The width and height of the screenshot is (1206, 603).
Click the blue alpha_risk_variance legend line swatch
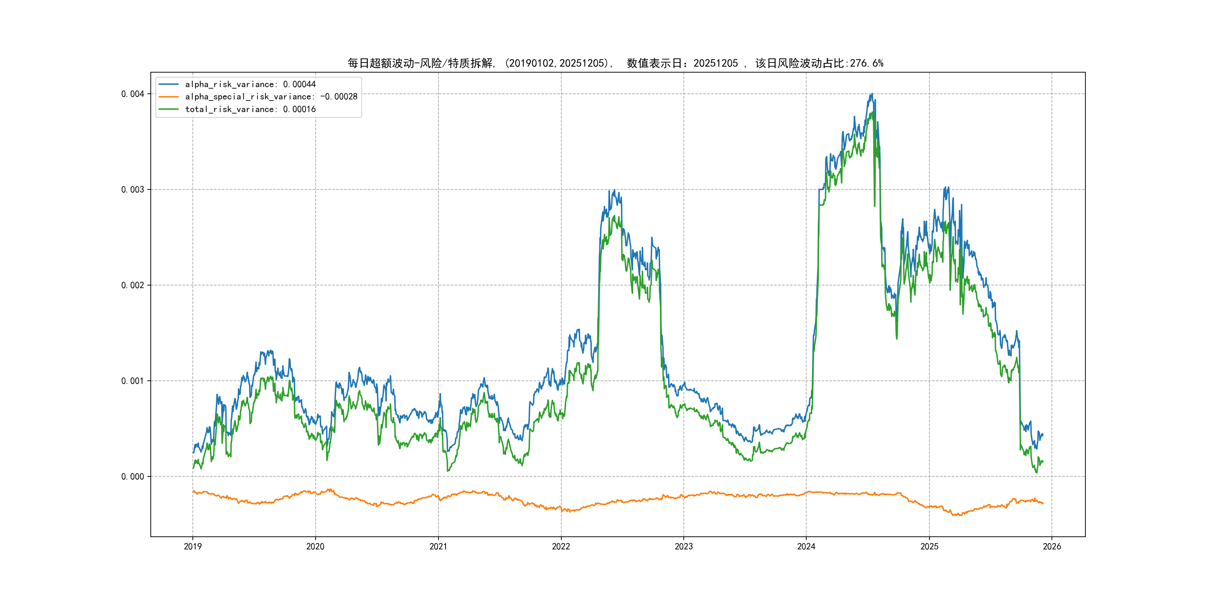169,84
